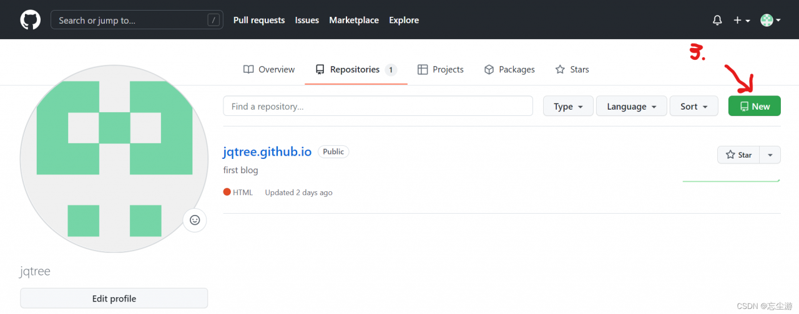Star the jqtree.github.io repository
The width and height of the screenshot is (799, 314).
click(738, 155)
